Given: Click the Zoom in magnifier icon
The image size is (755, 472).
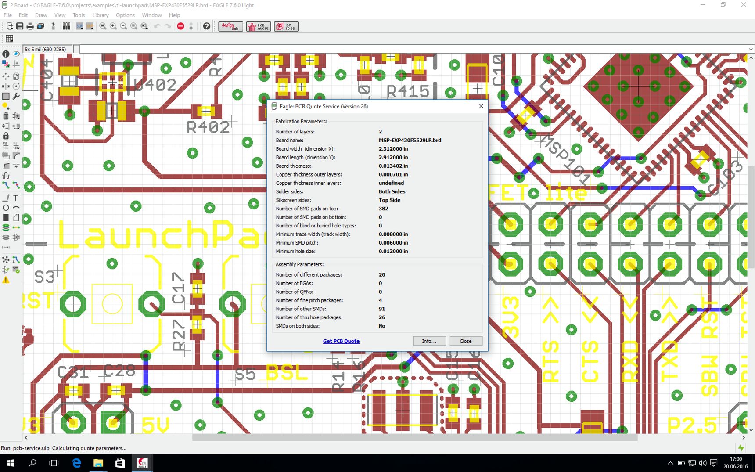Looking at the screenshot, I should (113, 26).
